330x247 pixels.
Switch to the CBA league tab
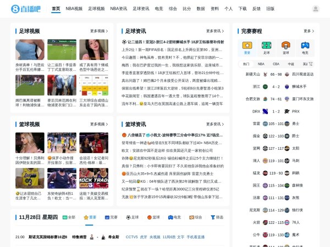[276, 64]
